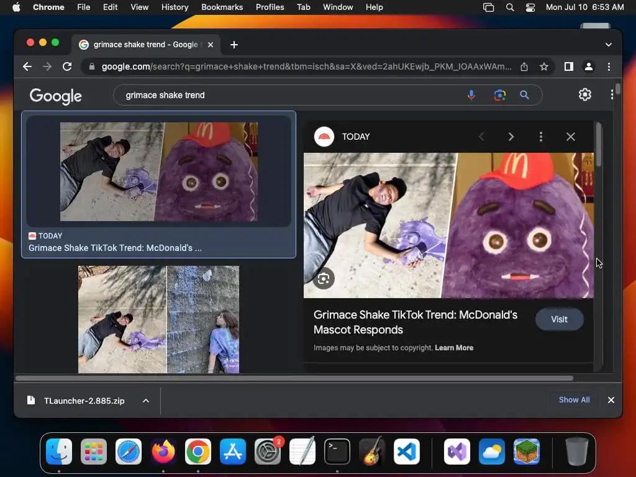Show All downloads
Screen dimensions: 636x477
pyautogui.click(x=575, y=399)
